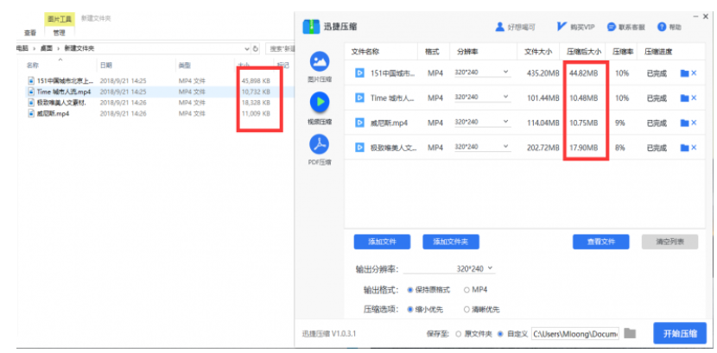717x353 pixels.
Task: Remove Time 城市人 row with its X icon
Action: pos(694,98)
